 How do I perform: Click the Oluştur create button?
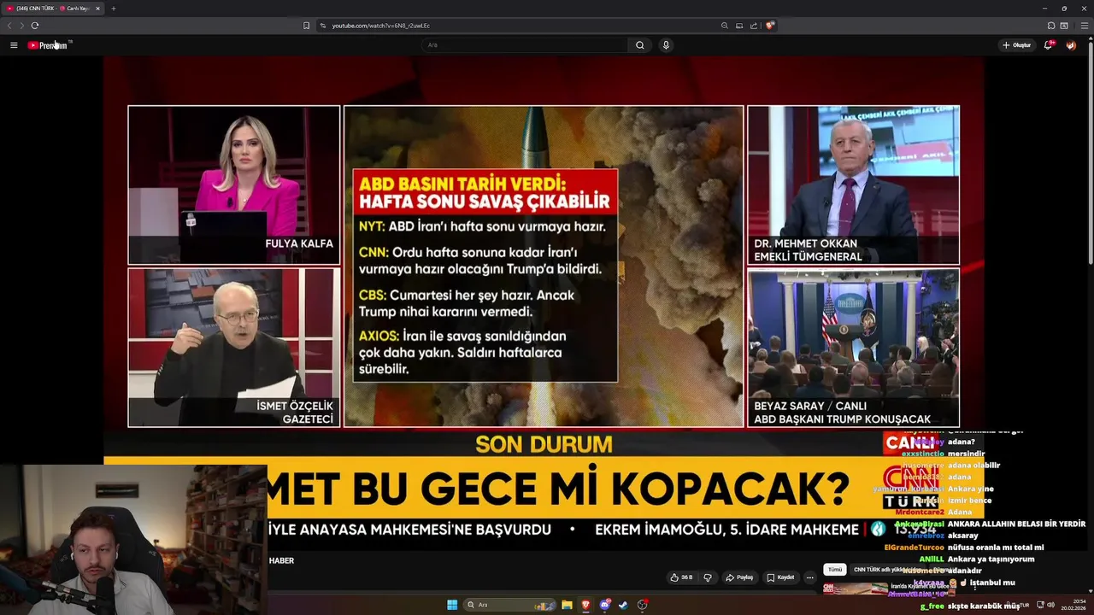(1017, 45)
